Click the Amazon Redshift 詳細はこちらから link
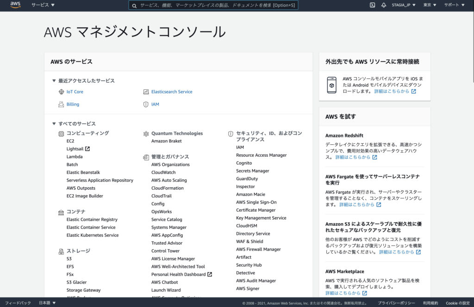474x307 pixels. [356, 157]
